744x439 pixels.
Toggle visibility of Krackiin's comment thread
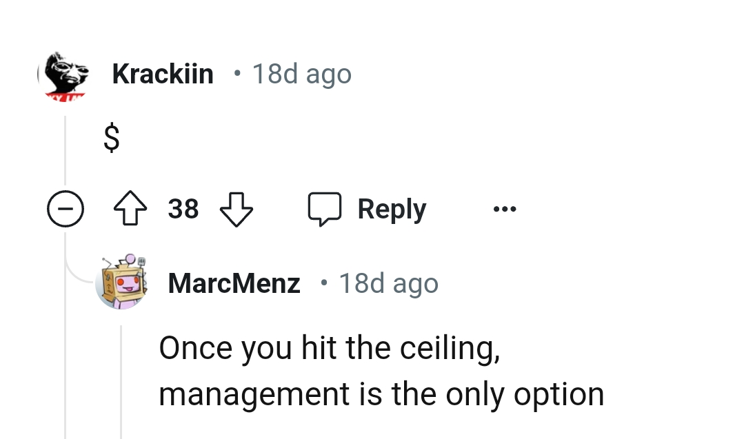pyautogui.click(x=66, y=208)
